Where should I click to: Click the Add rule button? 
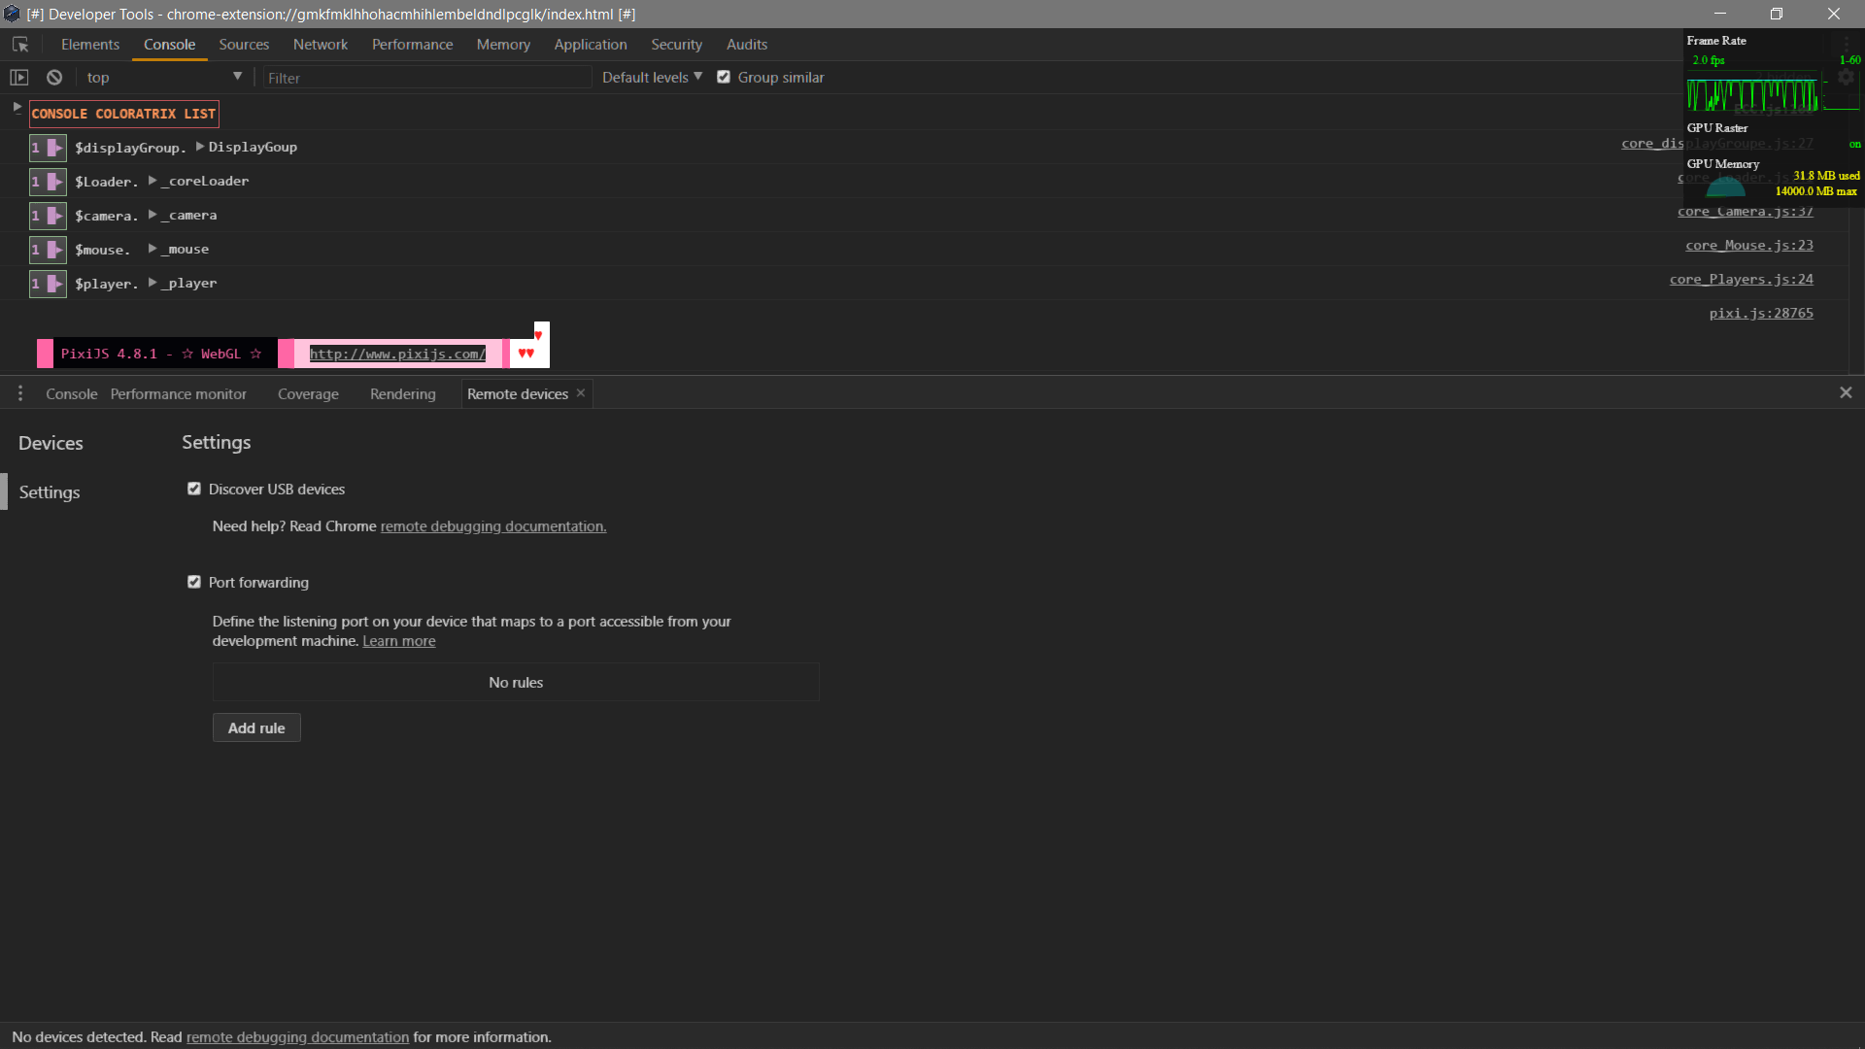(256, 728)
